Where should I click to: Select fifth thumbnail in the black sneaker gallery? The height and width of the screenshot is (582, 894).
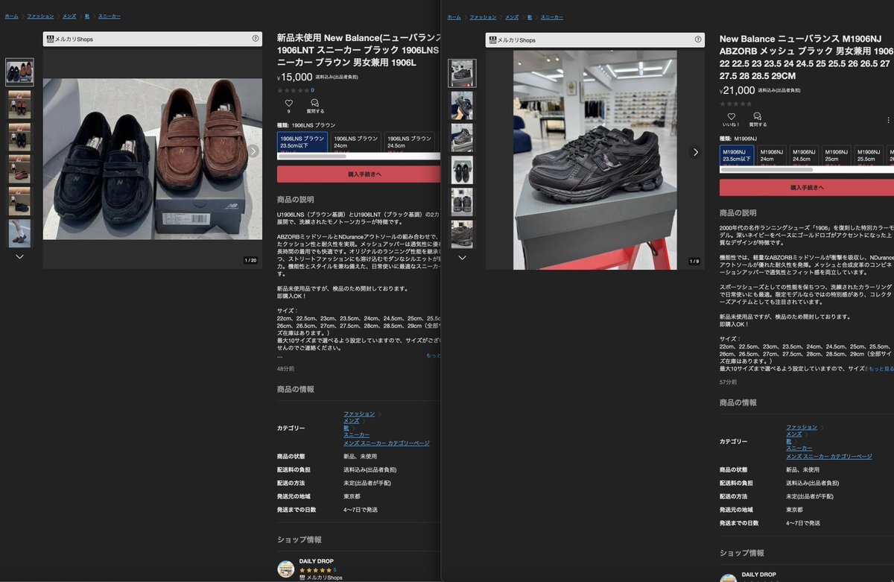[x=462, y=202]
